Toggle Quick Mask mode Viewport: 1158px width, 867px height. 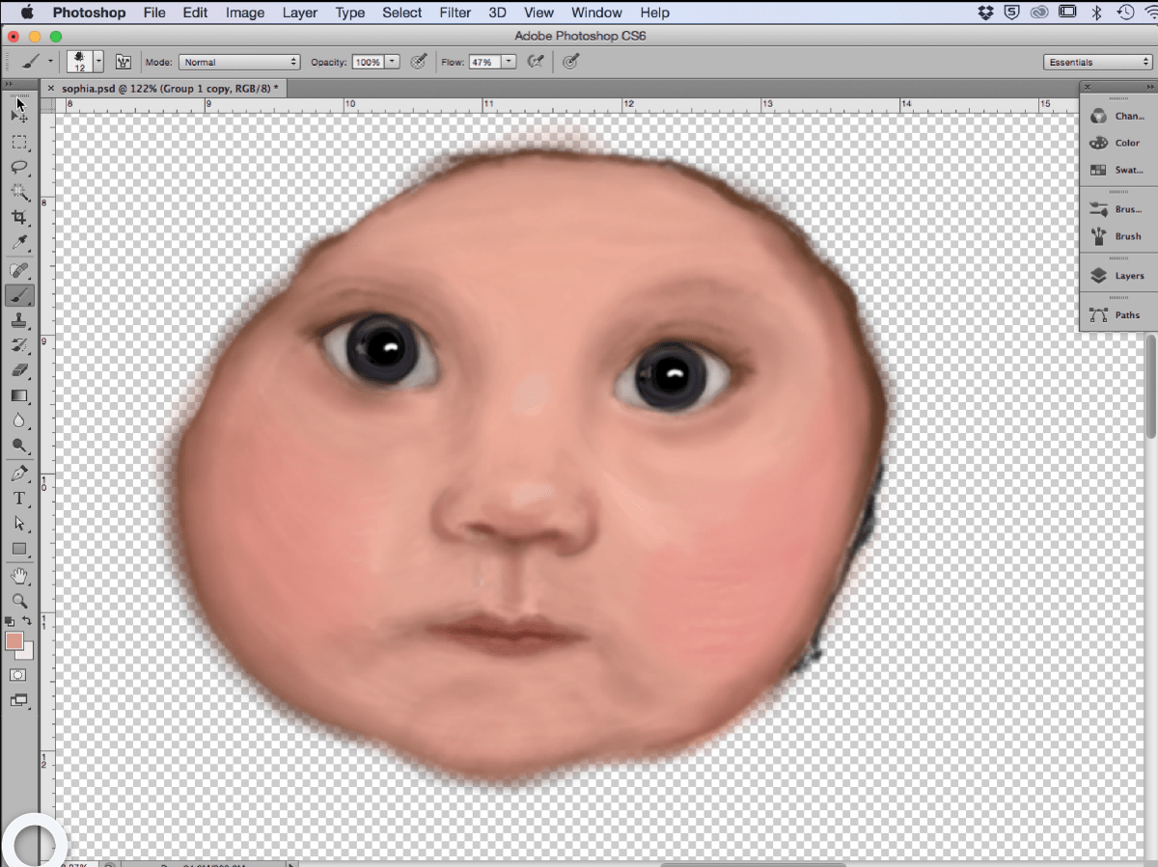click(18, 675)
